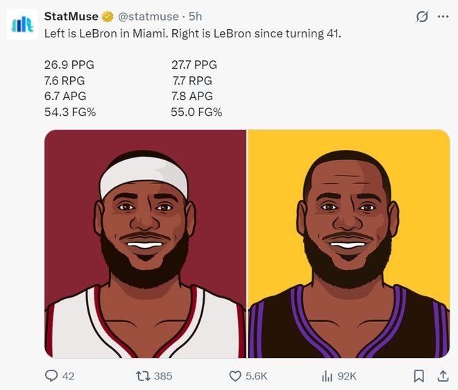Open the views analytics bar icon
This screenshot has width=458, height=390.
click(327, 375)
